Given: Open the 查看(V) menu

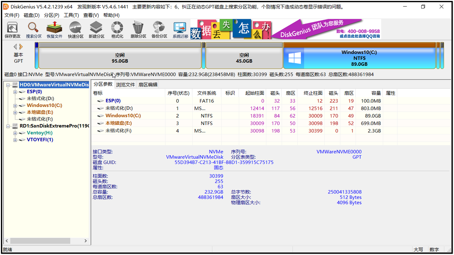Looking at the screenshot, I should pyautogui.click(x=91, y=15).
